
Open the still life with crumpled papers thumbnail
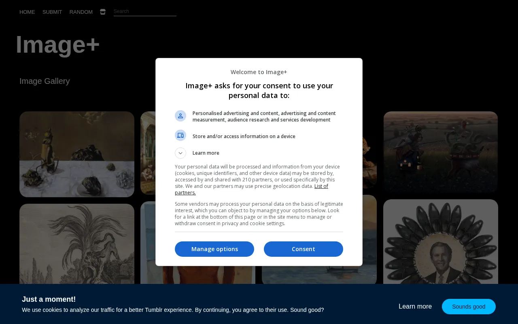coord(77,154)
